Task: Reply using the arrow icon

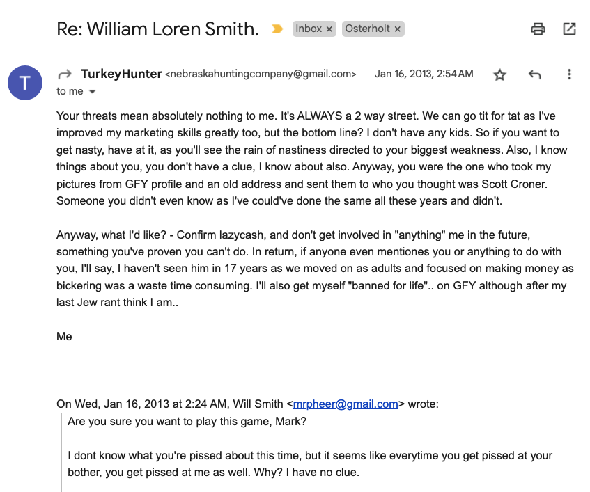Action: click(x=535, y=74)
